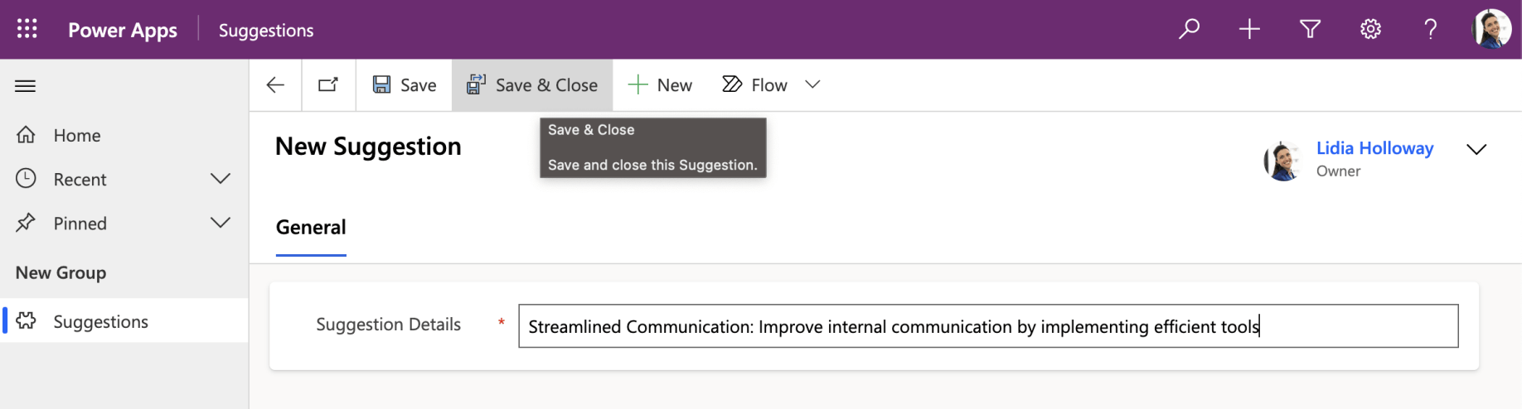Open the advanced find filter icon

1310,29
